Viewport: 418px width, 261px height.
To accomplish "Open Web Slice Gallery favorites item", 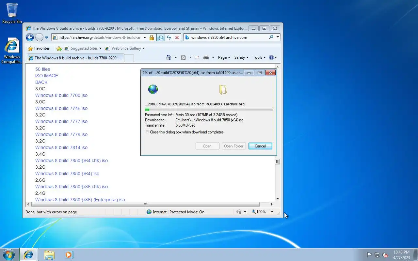I will (x=125, y=48).
